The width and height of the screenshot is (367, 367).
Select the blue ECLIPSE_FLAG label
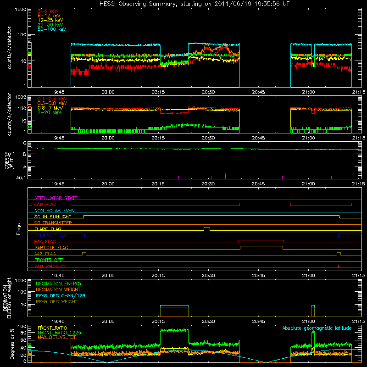[x=50, y=235]
